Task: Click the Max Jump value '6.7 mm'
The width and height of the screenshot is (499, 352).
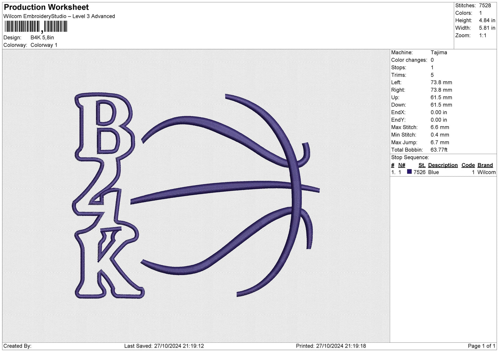Action: pos(440,142)
